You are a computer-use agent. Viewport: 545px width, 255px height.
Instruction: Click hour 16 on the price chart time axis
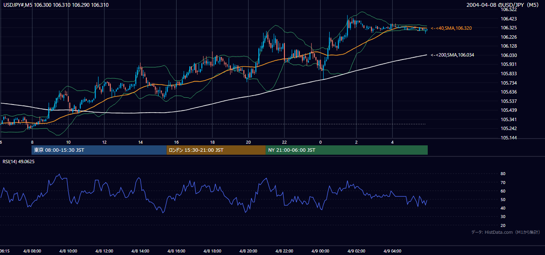pyautogui.click(x=176, y=142)
